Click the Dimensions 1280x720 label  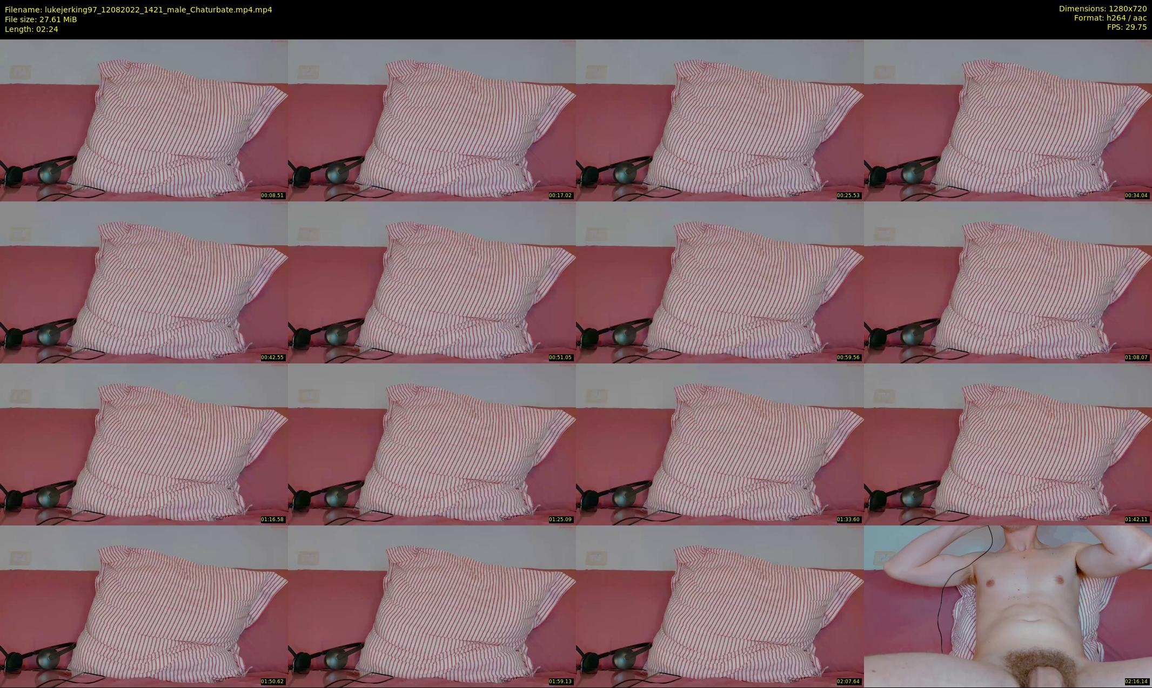[x=1102, y=9]
